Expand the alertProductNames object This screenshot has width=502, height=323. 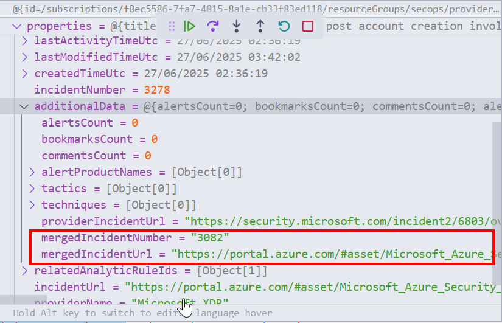(32, 172)
